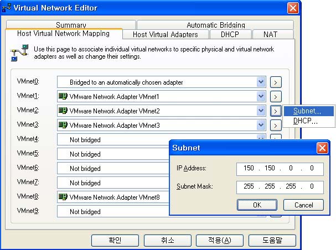Cancel the Subnet dialog
Screen dimensions: 336x250
point(303,205)
